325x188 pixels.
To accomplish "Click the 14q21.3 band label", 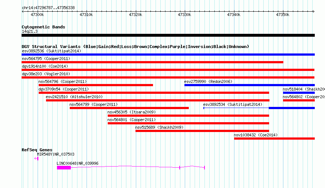I will coord(30,31).
